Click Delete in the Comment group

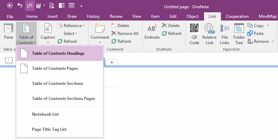pyautogui.click(x=120, y=26)
